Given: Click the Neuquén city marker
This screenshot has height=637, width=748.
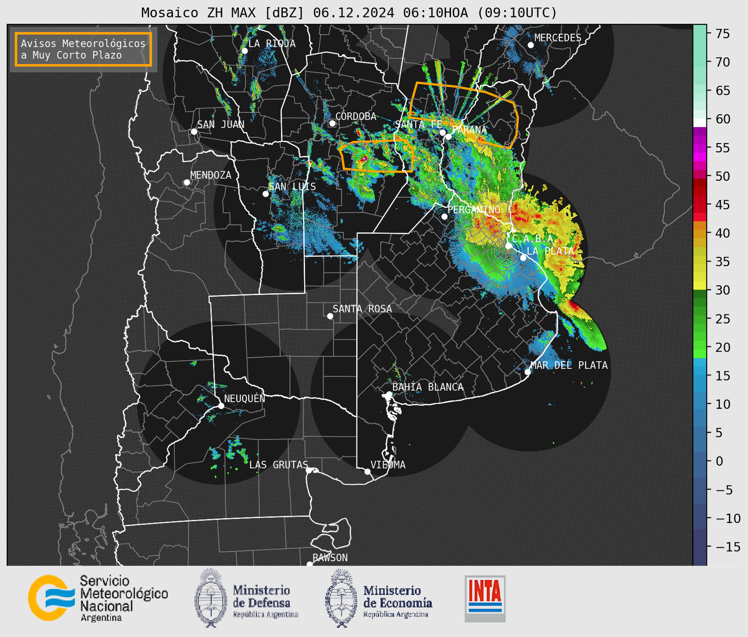Looking at the screenshot, I should click(x=221, y=406).
